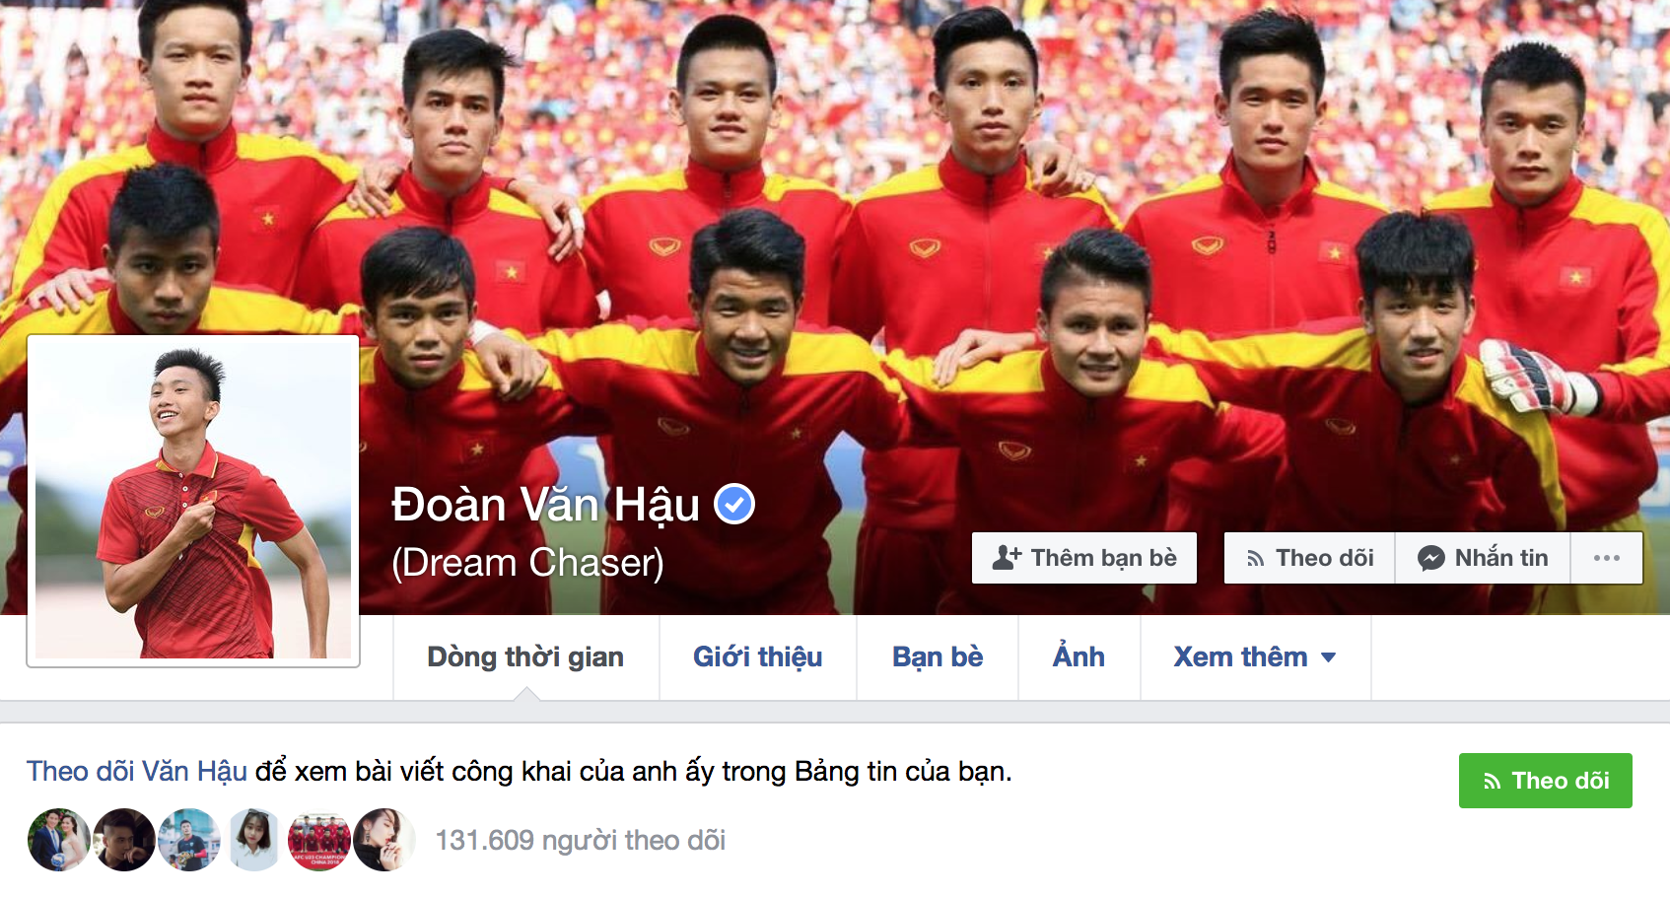Click the green Theo dõi button
Viewport: 1670px width, 897px height.
[1546, 781]
